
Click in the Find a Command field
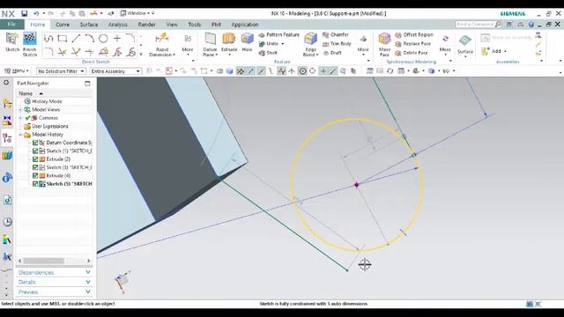click(x=478, y=25)
